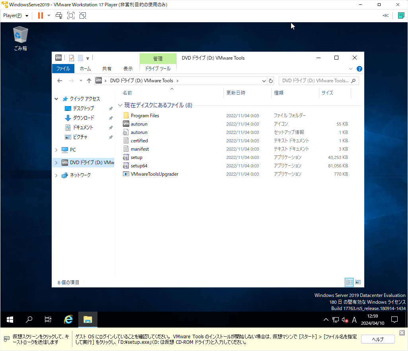408x351 pixels.
Task: Send Ctrl+Alt+Del to the virtual machine
Action: click(59, 16)
